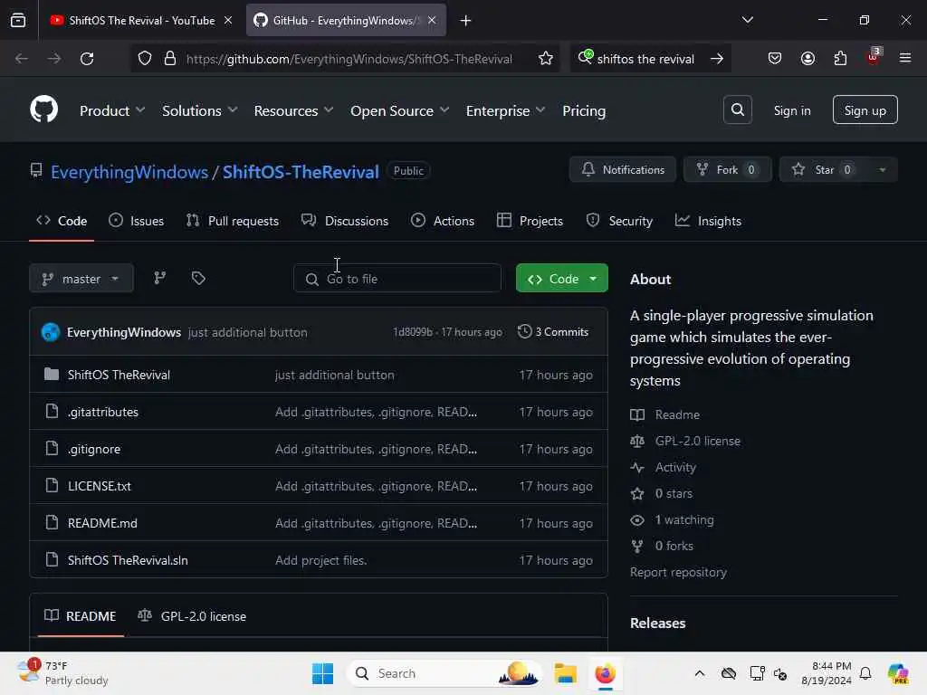
Task: Switch to the Pull requests tab
Action: (x=233, y=221)
